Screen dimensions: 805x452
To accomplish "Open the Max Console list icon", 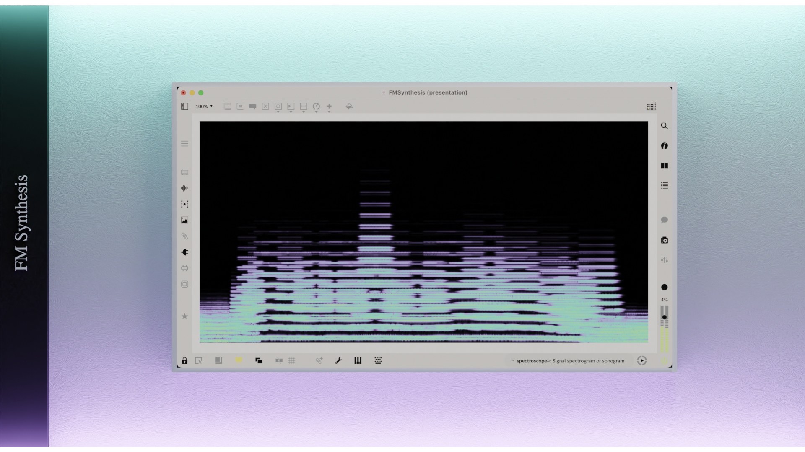I will click(665, 186).
